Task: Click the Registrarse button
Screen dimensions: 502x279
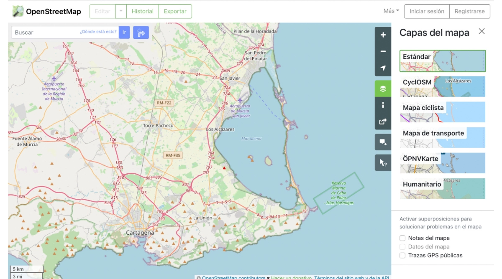Action: [470, 11]
